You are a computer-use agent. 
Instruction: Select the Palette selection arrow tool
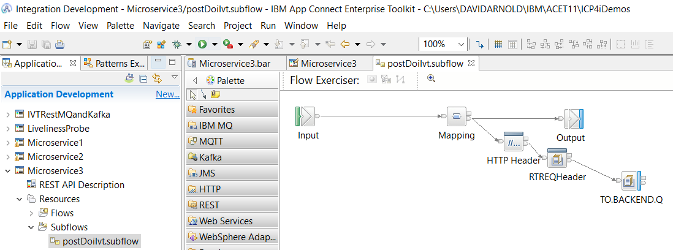click(193, 94)
